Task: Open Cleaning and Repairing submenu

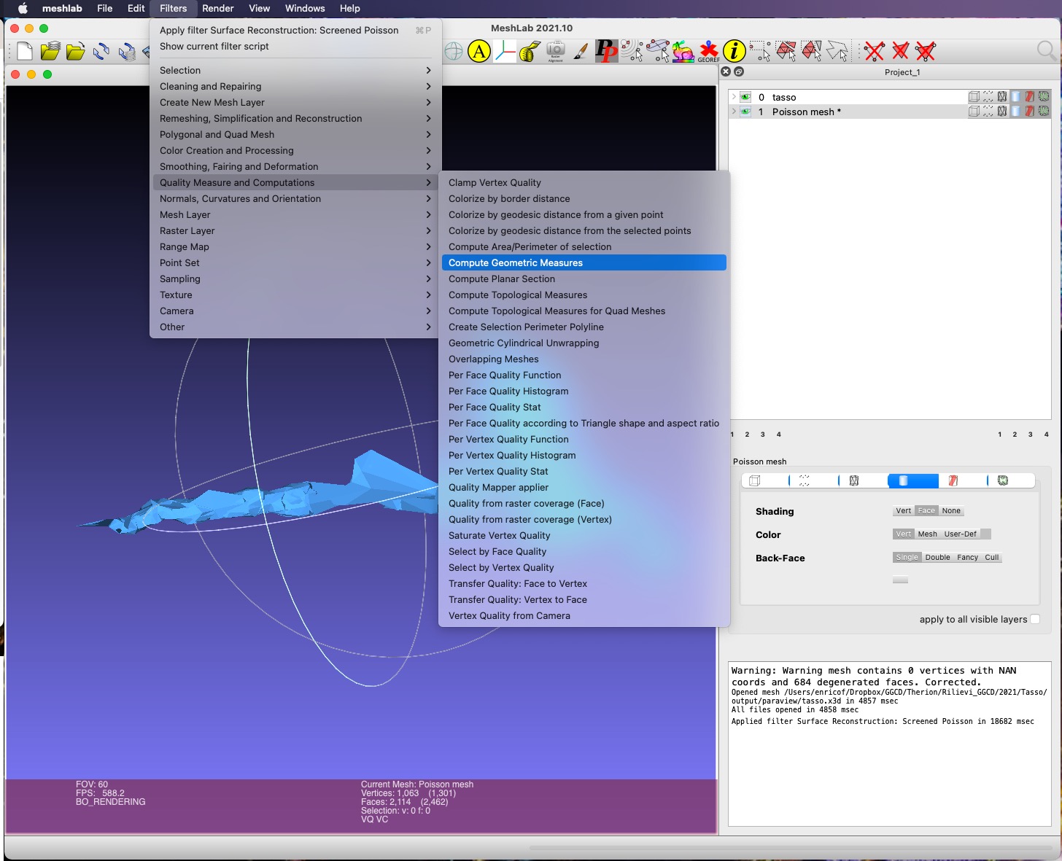Action: (295, 86)
